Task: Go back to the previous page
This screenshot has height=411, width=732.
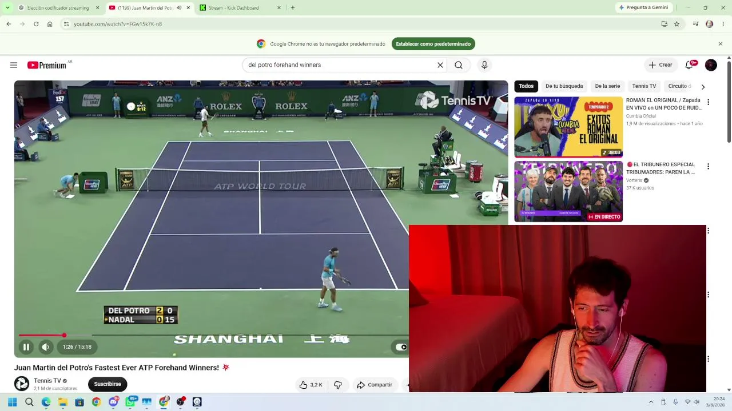Action: coord(9,24)
